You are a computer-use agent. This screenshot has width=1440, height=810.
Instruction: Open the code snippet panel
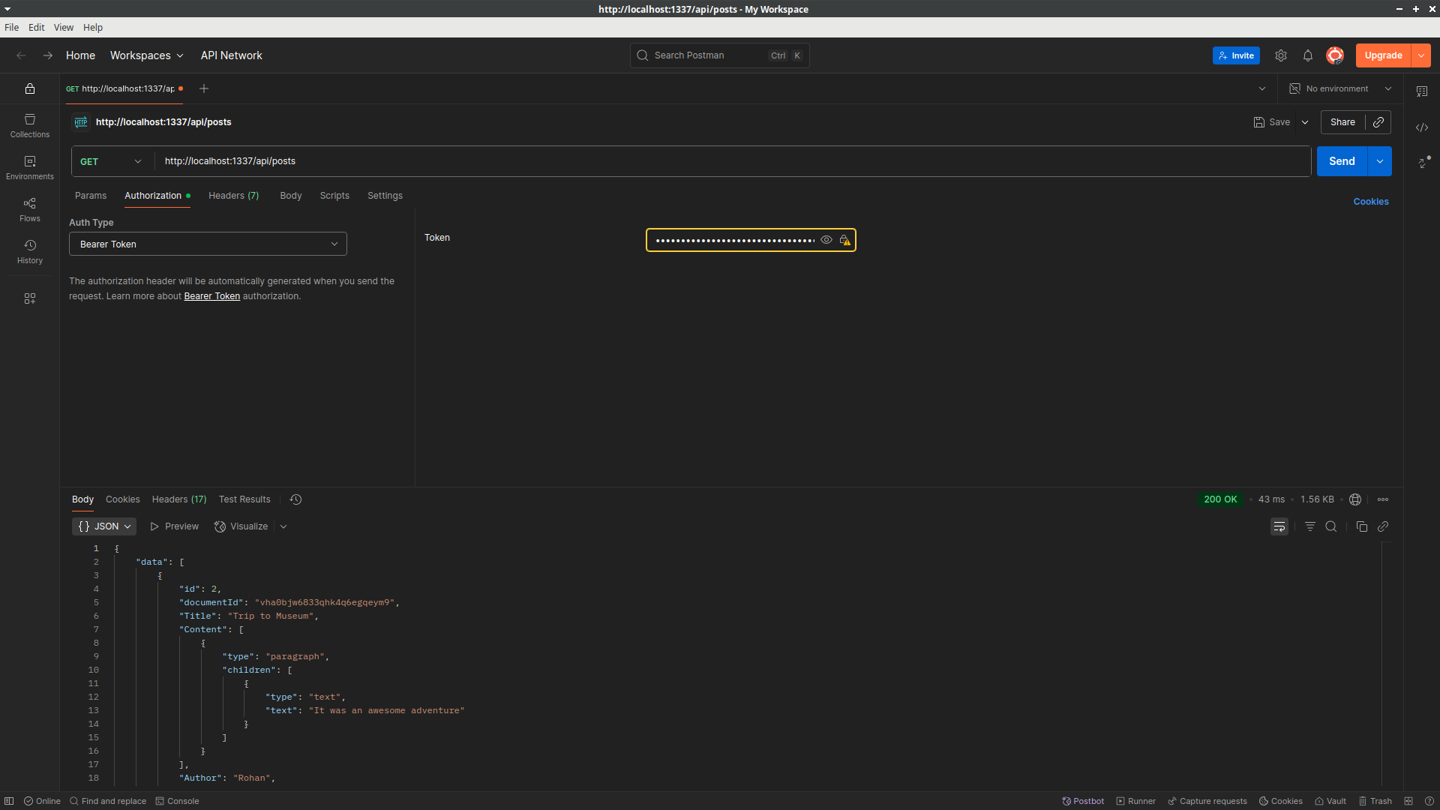[x=1422, y=127]
